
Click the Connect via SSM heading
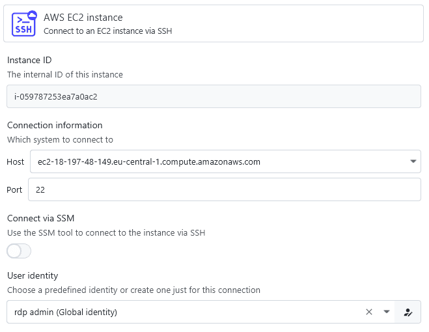(45, 218)
